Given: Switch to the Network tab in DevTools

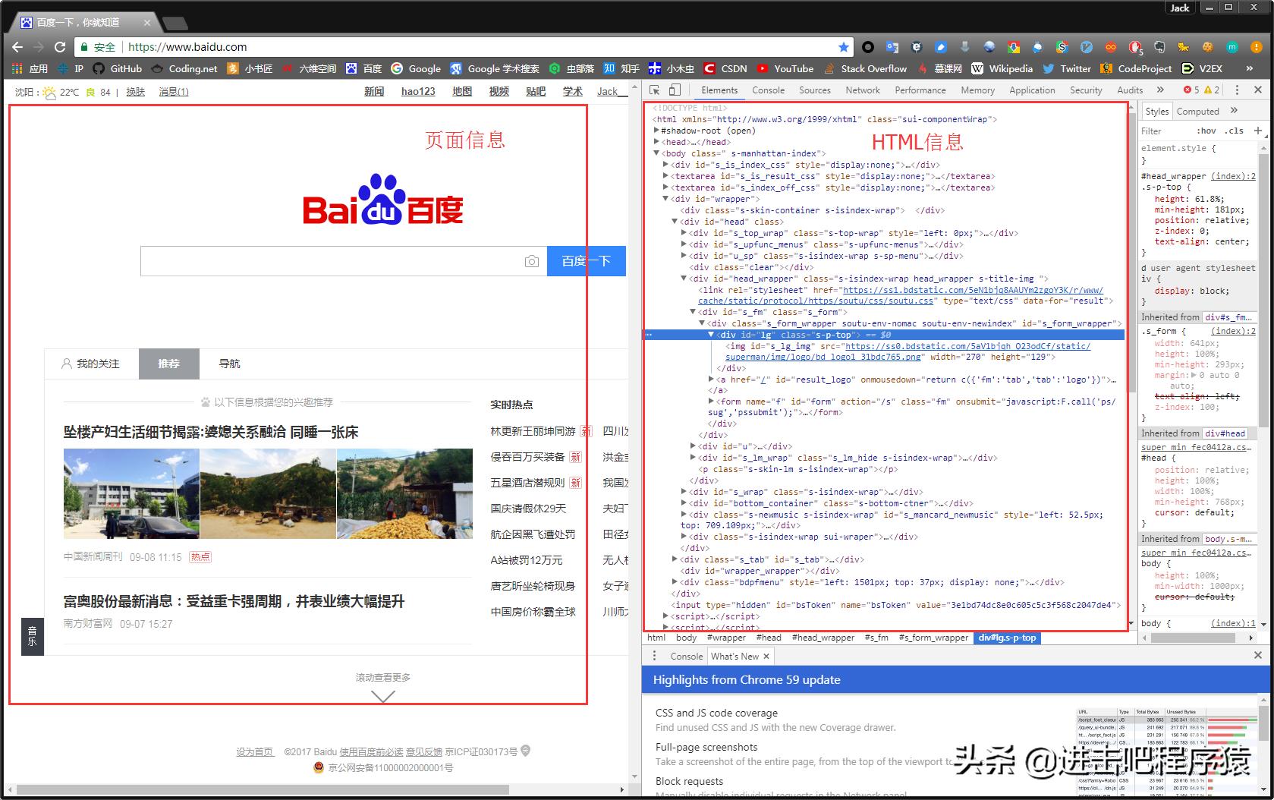Looking at the screenshot, I should 862,90.
